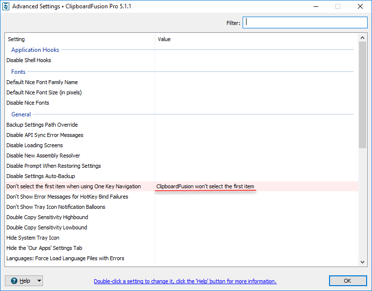Click the ClipboardFusion app icon in title bar
Image resolution: width=372 pixels, height=291 pixels.
pyautogui.click(x=6, y=6)
